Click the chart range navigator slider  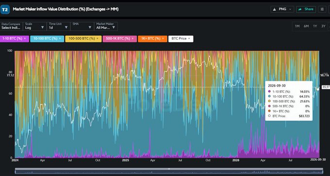tap(169, 171)
